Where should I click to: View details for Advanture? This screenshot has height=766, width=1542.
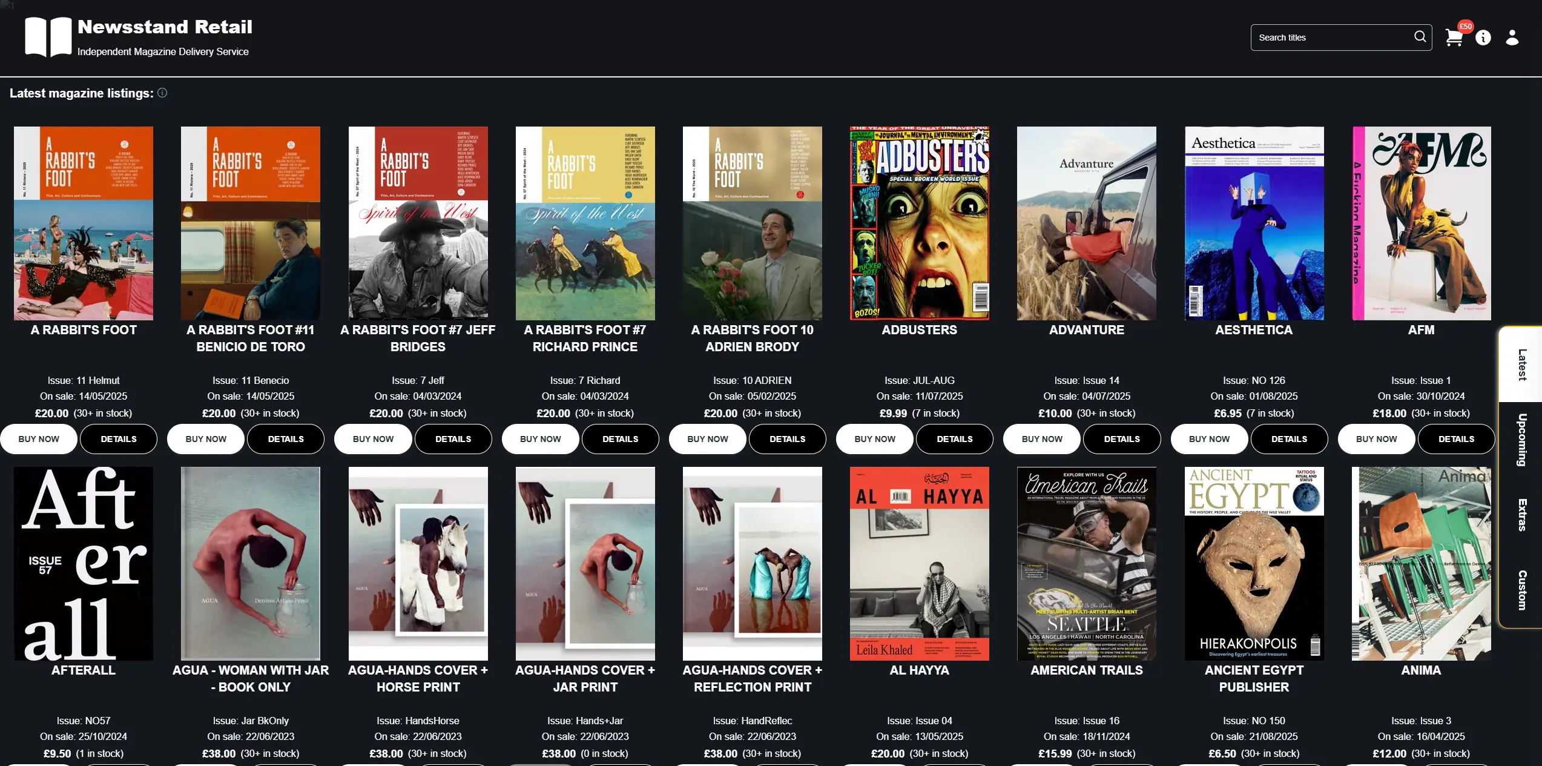point(1121,439)
